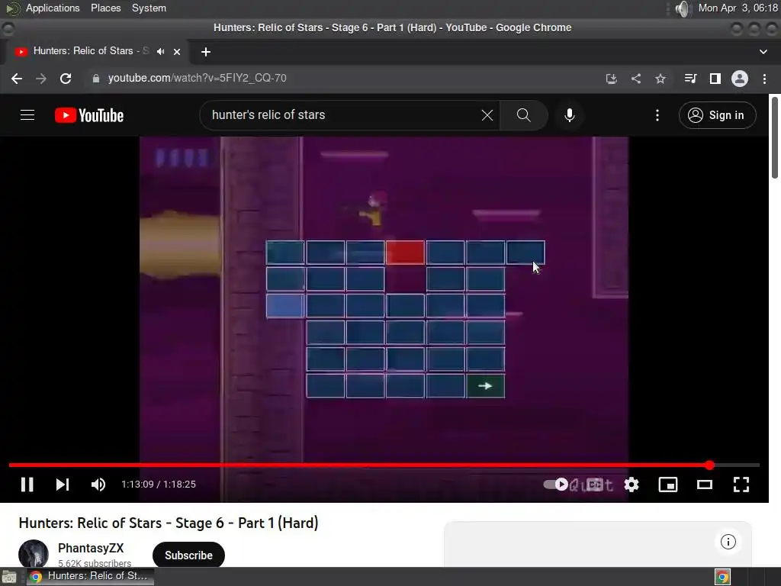This screenshot has width=781, height=586.
Task: Search with your voice microphone
Action: [569, 115]
